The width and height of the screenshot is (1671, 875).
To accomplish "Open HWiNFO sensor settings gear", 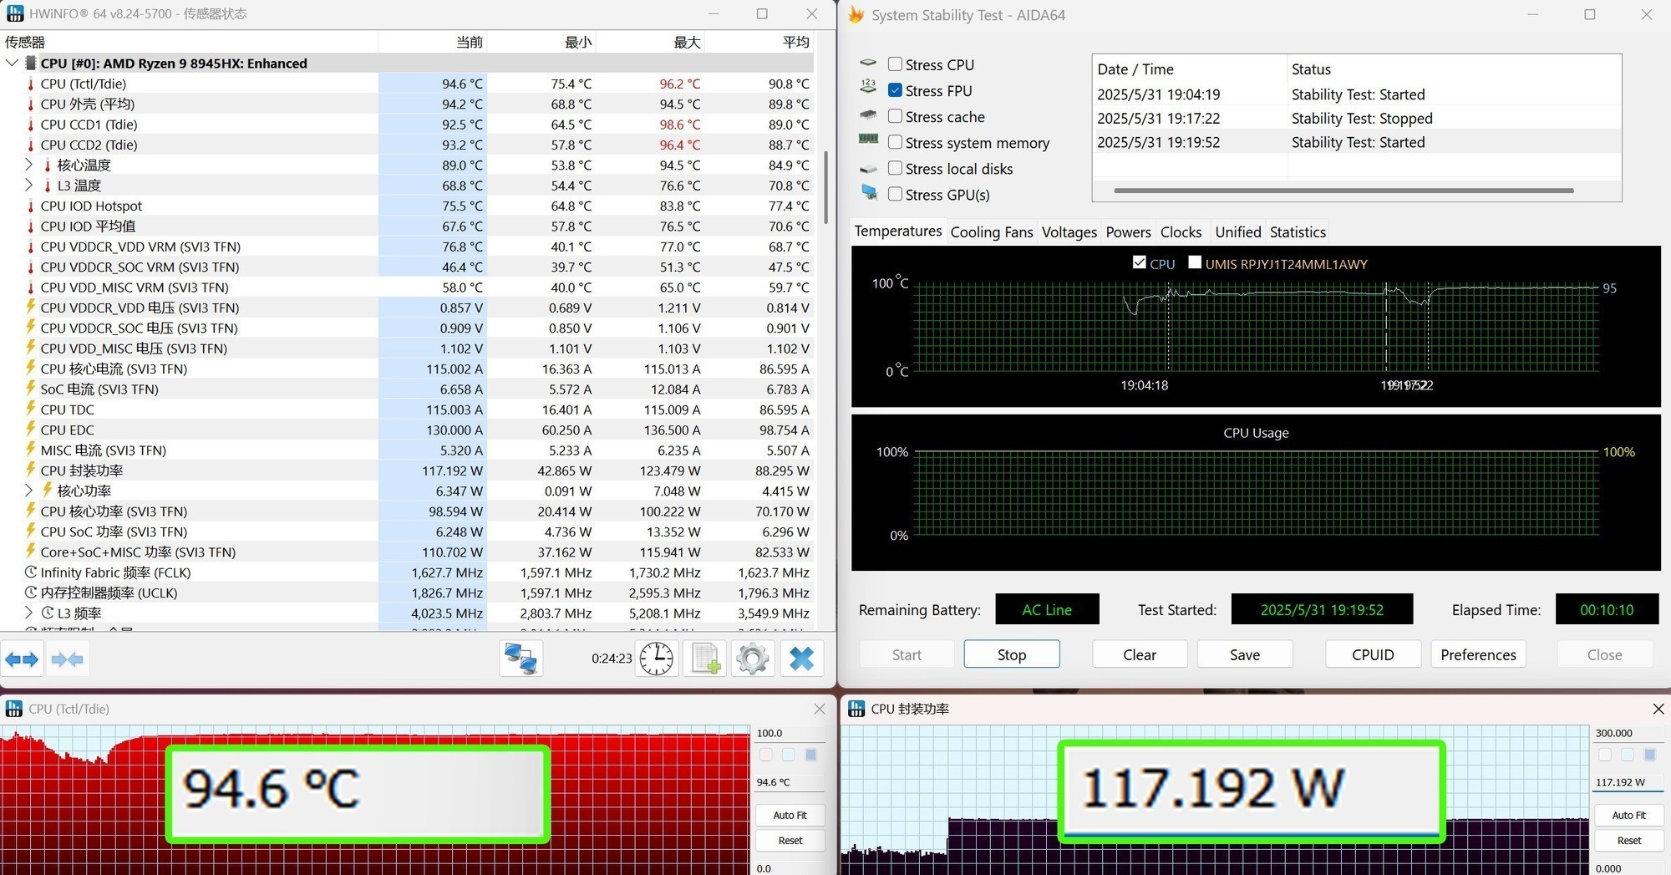I will [752, 659].
